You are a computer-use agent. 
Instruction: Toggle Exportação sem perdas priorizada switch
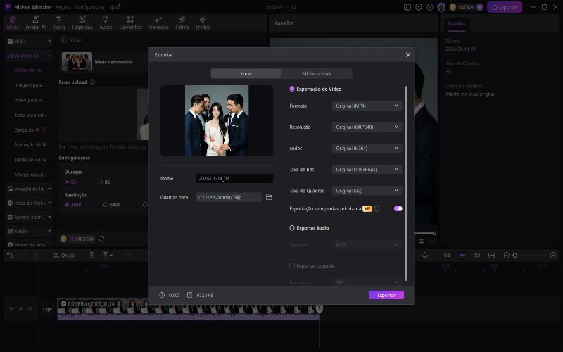coord(398,208)
